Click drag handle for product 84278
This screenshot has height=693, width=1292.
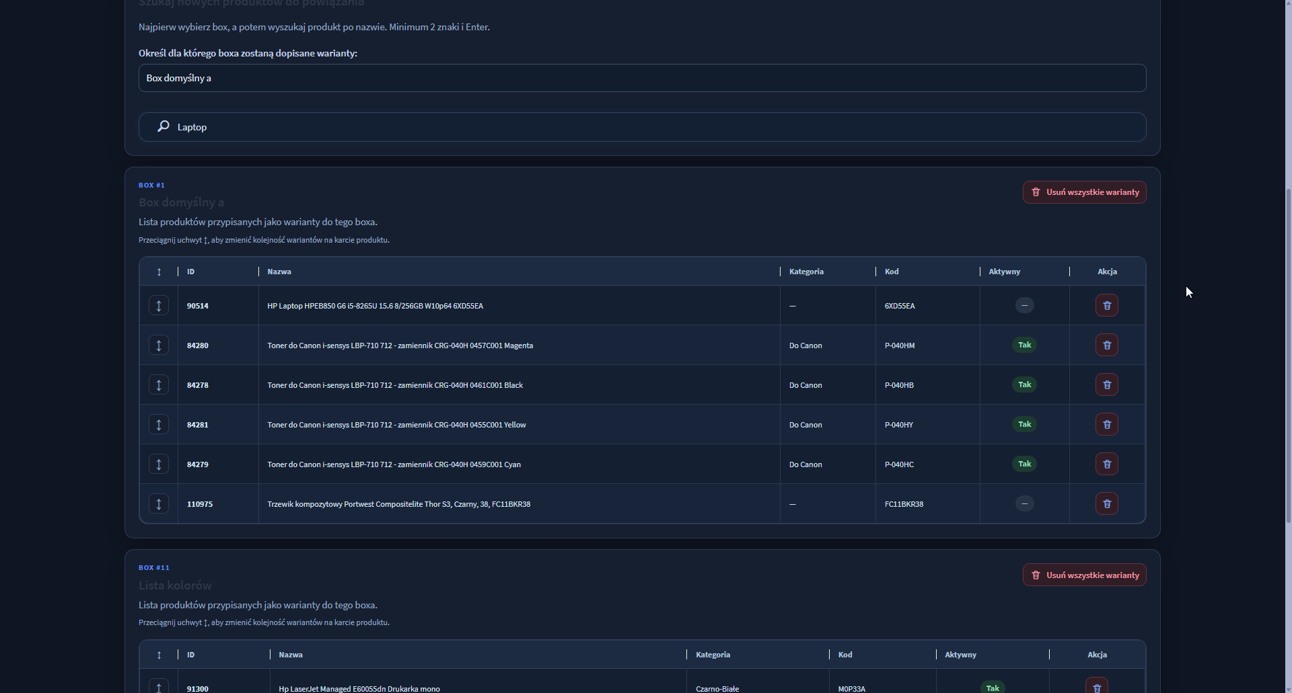(159, 385)
